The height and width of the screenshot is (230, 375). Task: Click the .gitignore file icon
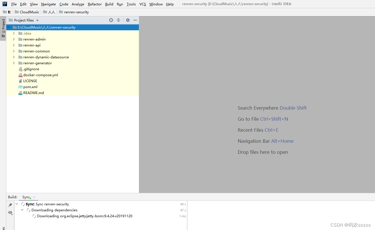point(20,69)
